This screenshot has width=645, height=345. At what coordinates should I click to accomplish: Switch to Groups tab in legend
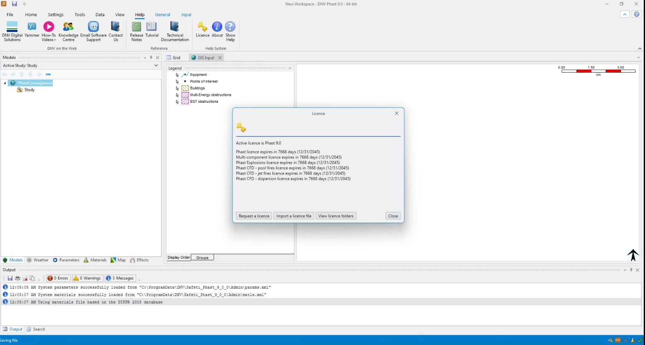(x=203, y=258)
